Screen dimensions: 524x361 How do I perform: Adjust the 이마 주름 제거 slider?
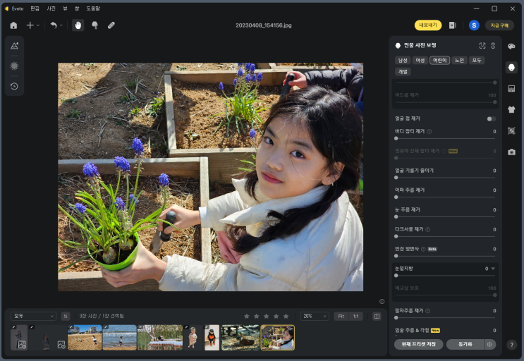click(445, 197)
